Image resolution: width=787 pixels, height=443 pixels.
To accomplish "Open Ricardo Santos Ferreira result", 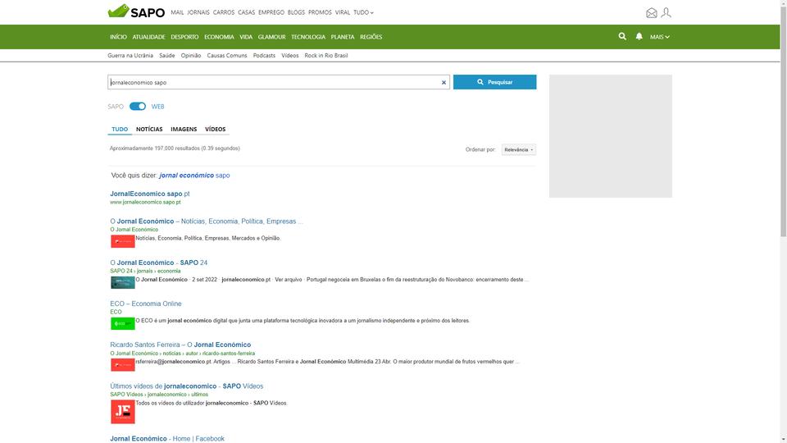I will tap(180, 345).
